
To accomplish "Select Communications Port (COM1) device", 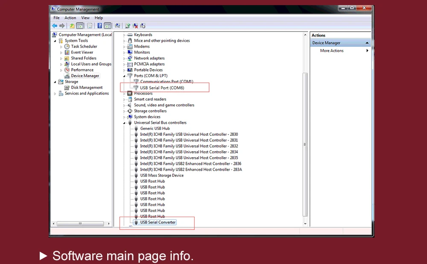I will click(x=167, y=81).
